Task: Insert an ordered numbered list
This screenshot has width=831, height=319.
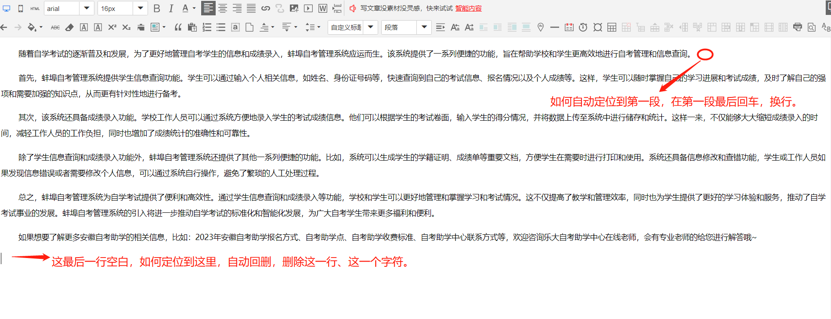Action: coord(206,27)
